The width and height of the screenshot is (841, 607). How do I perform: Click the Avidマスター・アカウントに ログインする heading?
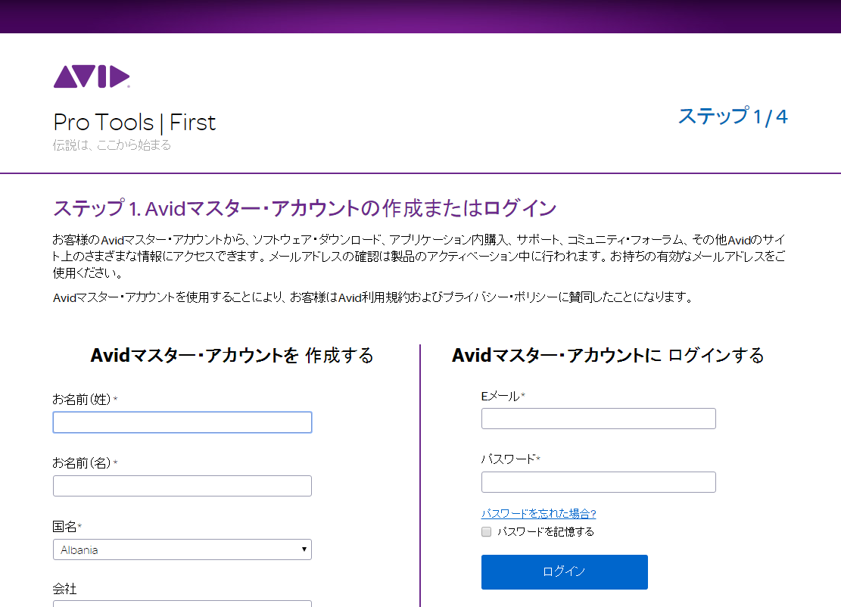(608, 355)
